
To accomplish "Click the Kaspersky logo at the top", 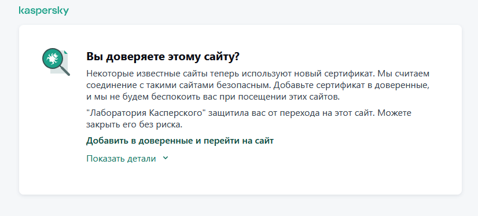I will 43,10.
